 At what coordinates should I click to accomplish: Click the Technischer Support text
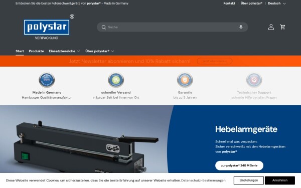pyautogui.click(x=254, y=92)
